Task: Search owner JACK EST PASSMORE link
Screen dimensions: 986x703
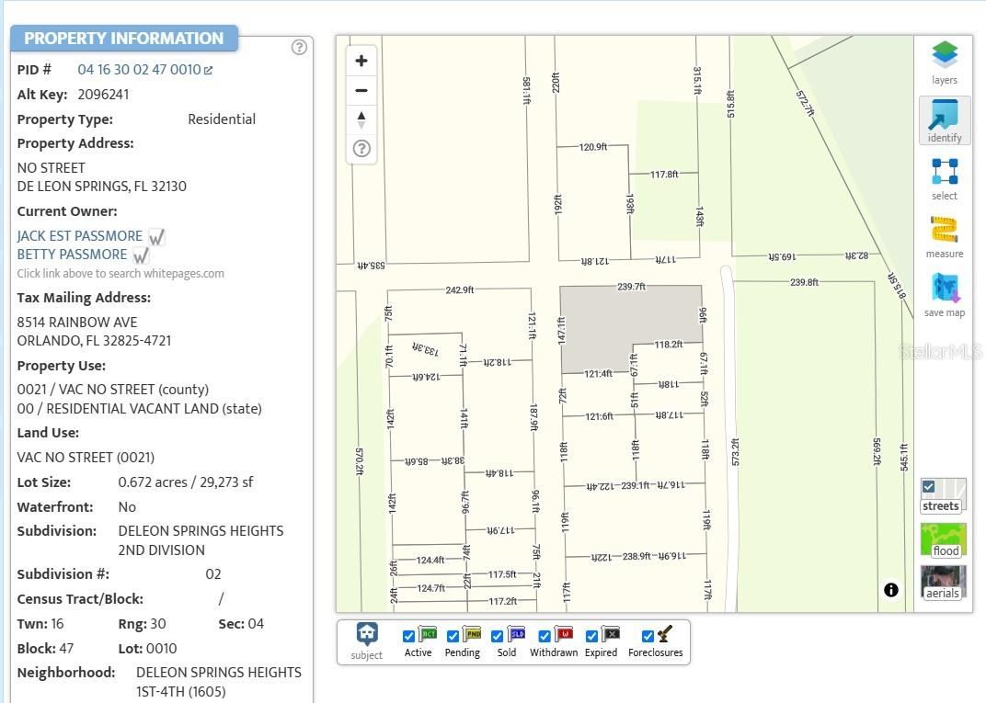Action: (x=80, y=236)
